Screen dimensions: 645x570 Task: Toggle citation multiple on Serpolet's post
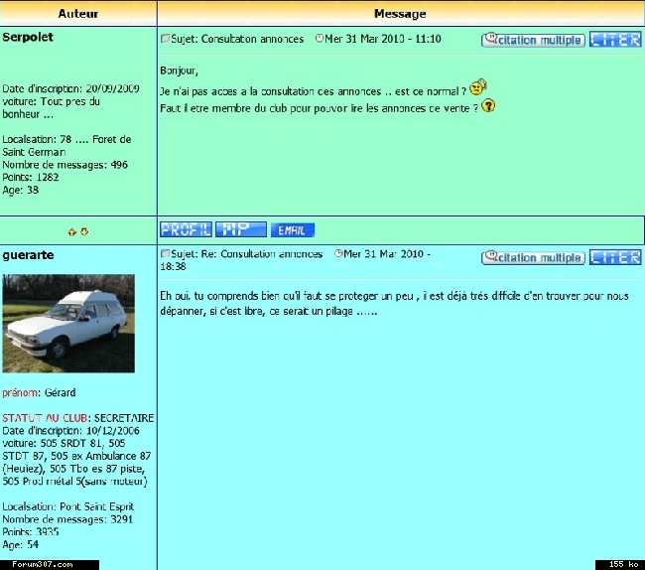[533, 41]
